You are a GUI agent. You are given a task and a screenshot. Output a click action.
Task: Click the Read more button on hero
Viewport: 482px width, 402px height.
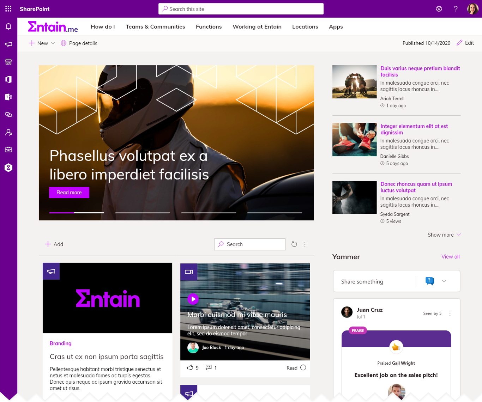click(x=69, y=193)
